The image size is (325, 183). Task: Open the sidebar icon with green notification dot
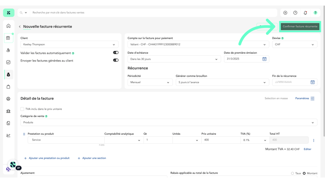[x=9, y=38]
